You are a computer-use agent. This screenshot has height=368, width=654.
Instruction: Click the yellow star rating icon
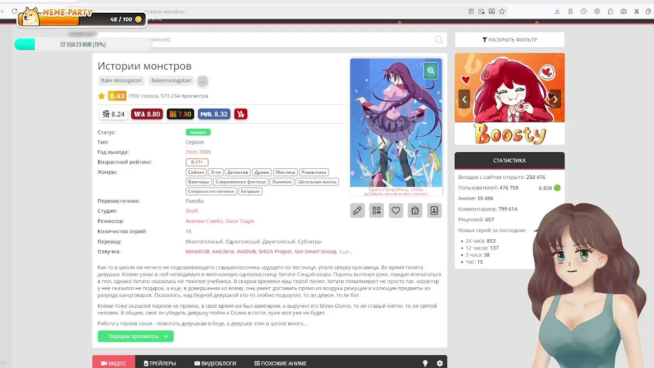click(102, 96)
